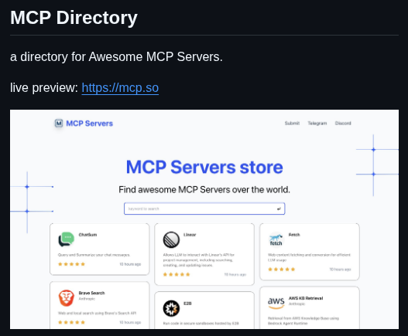Viewport: 408px width, 336px height.
Task: Click the 'MCP Servers store' headline
Action: 204,167
